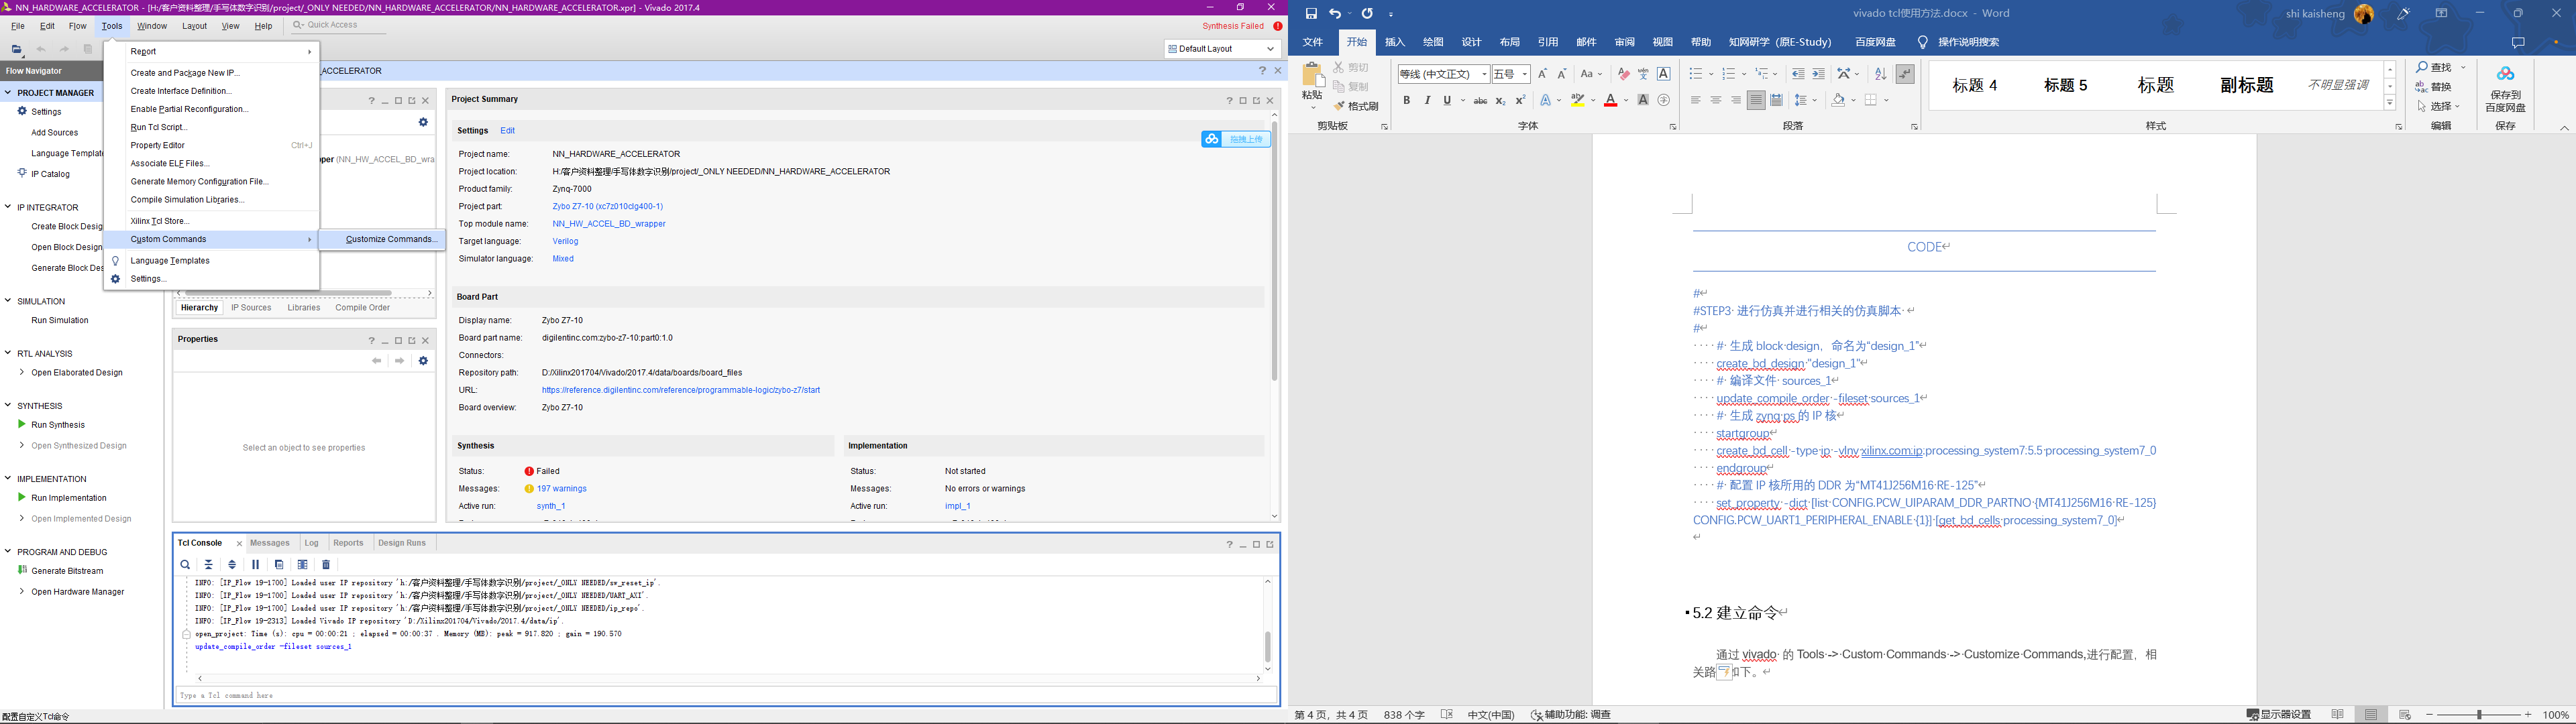The width and height of the screenshot is (2576, 724).
Task: Open the font name dropdown
Action: 1484,74
